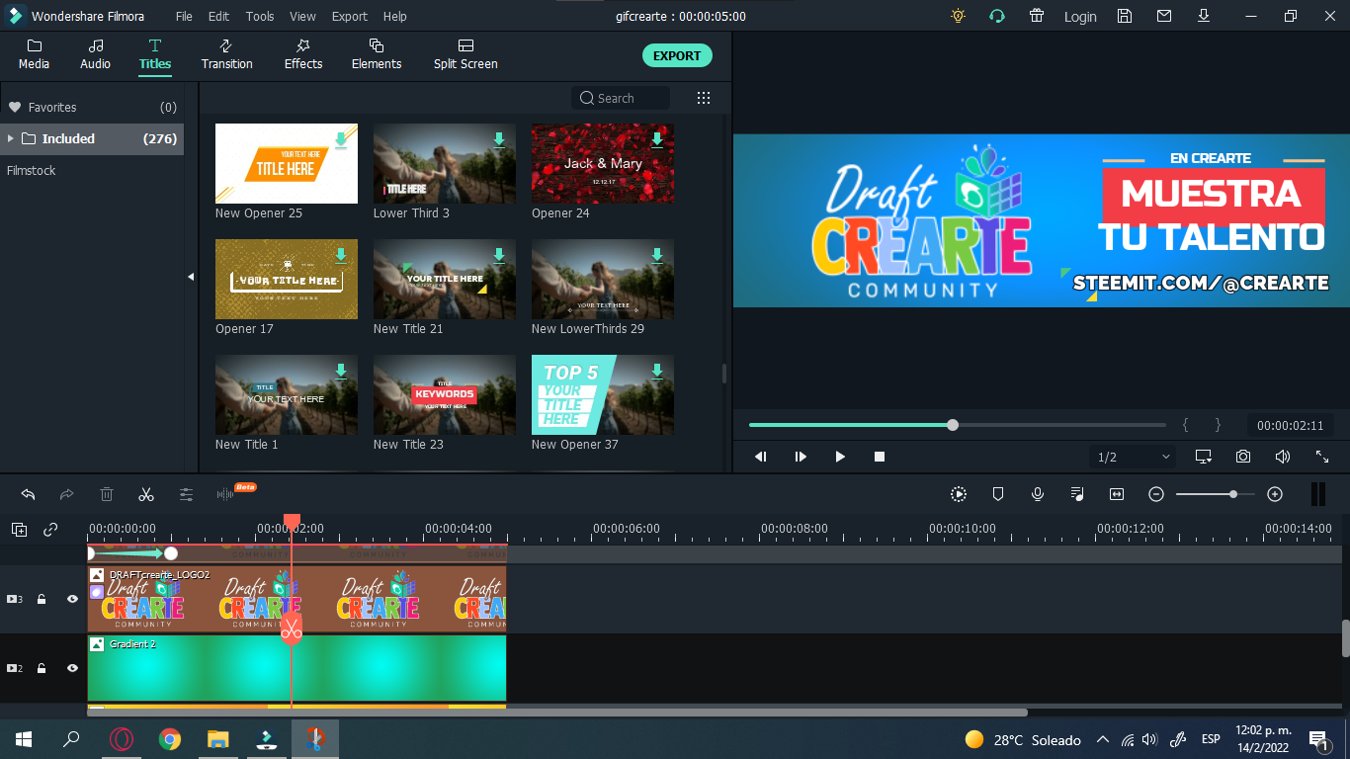1350x759 pixels.
Task: Click the redo arrow icon
Action: [x=67, y=494]
